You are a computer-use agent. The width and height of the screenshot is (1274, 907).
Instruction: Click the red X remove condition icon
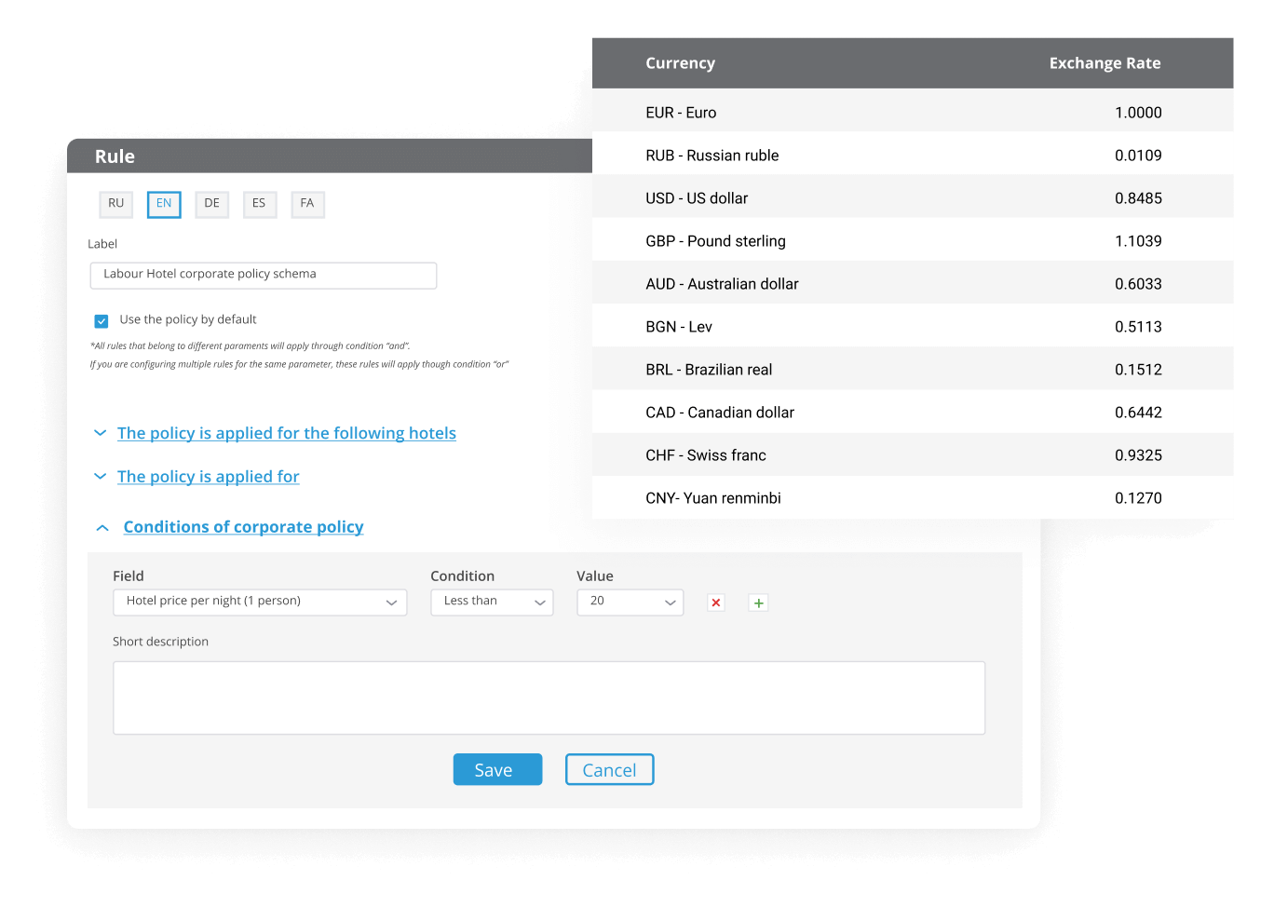coord(715,602)
